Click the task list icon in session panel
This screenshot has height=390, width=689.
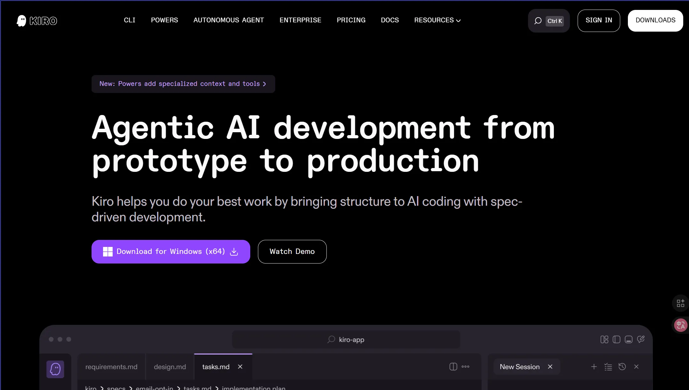click(608, 367)
